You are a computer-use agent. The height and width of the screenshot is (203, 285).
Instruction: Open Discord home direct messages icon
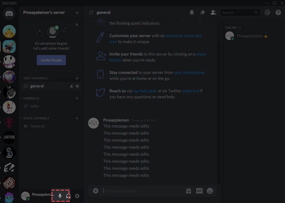coord(9,14)
